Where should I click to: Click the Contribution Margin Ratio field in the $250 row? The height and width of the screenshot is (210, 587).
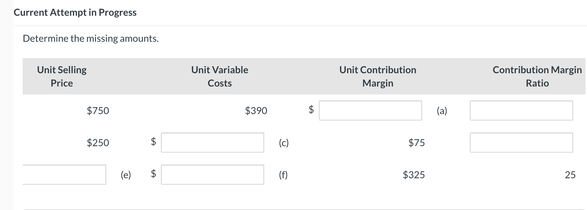pos(521,143)
